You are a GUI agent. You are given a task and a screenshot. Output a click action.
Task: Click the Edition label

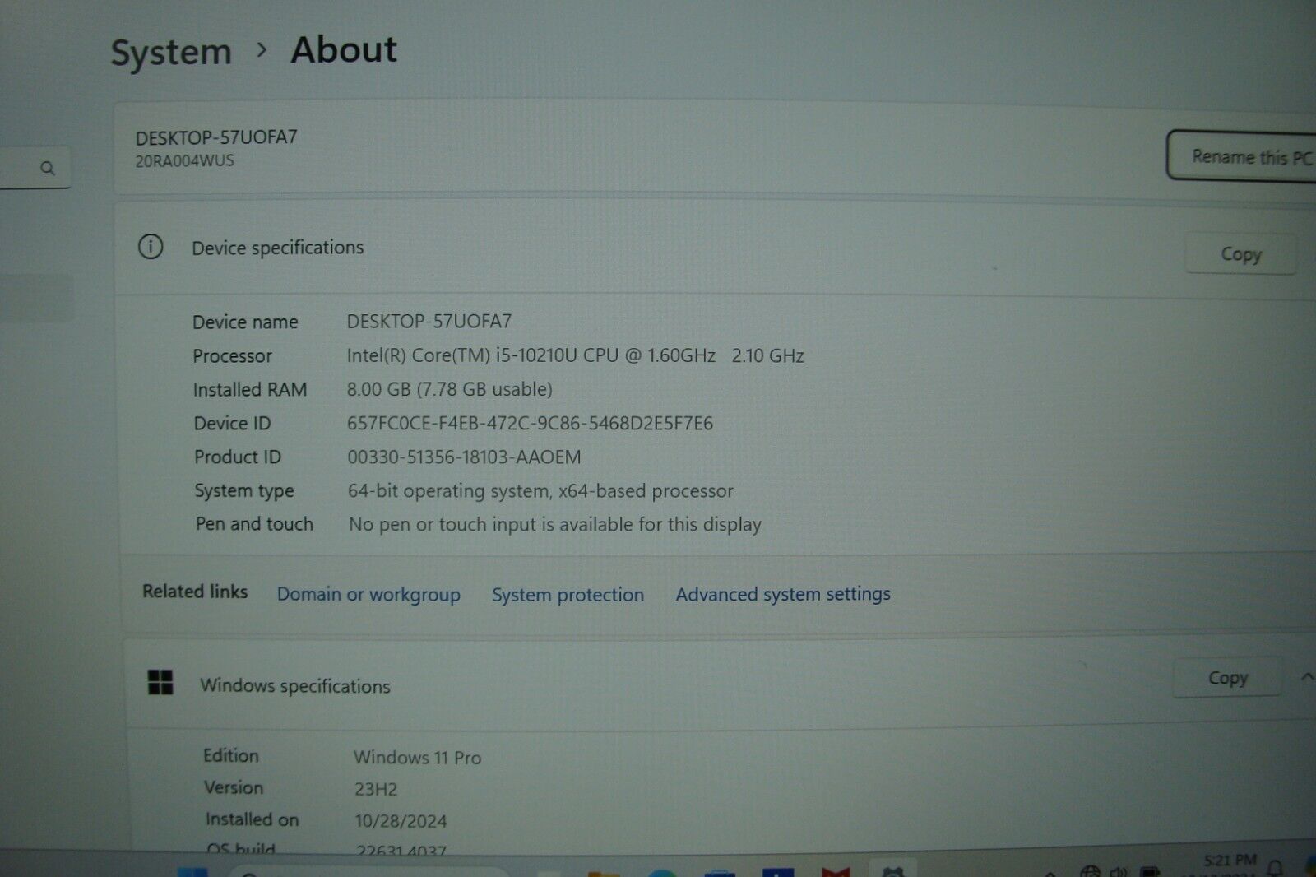pyautogui.click(x=231, y=755)
